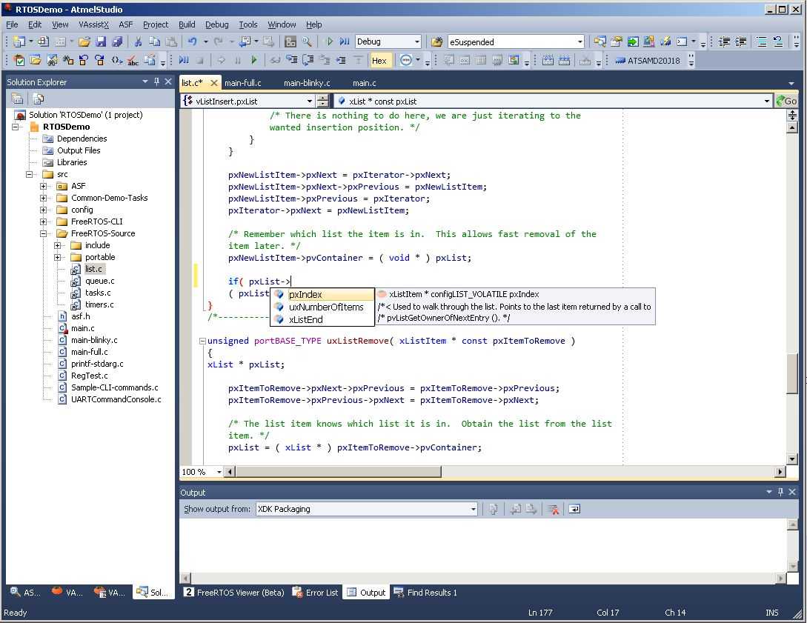
Task: Click Start Debugging and Break icon
Action: pos(345,41)
